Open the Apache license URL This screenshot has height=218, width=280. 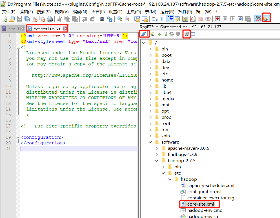[x=82, y=75]
